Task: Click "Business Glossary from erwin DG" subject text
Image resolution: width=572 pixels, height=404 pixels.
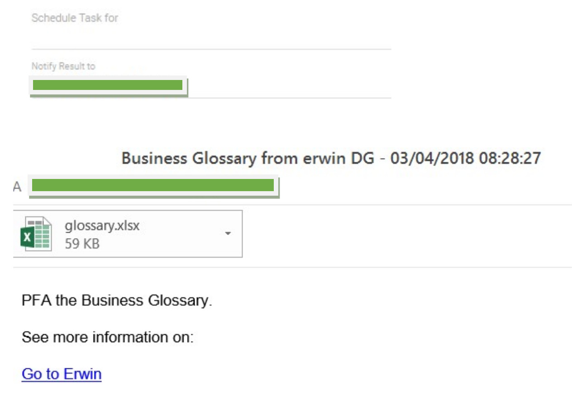Action: [248, 159]
